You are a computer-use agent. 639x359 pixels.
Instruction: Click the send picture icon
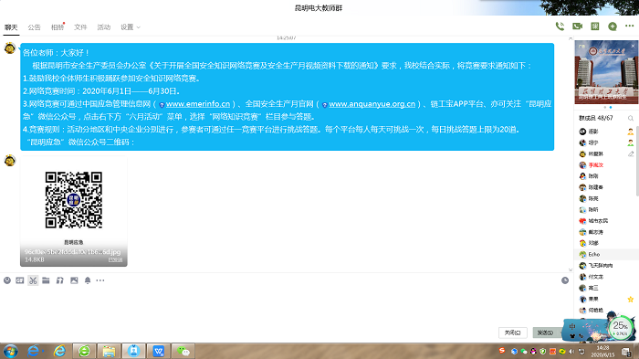pyautogui.click(x=74, y=280)
